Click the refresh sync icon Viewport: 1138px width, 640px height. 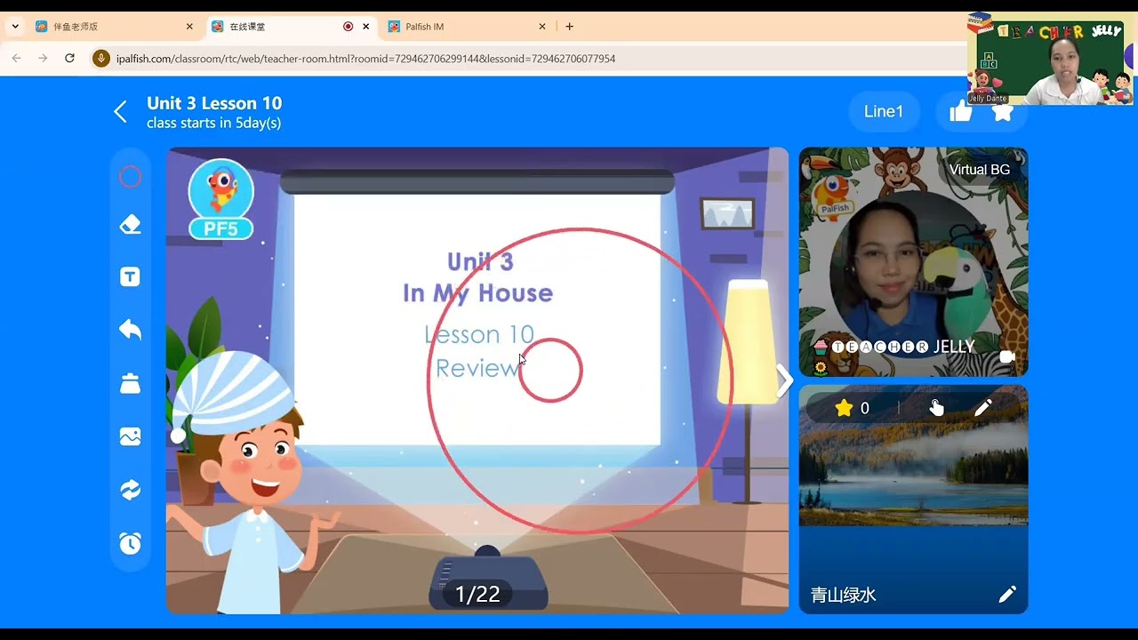coord(130,490)
